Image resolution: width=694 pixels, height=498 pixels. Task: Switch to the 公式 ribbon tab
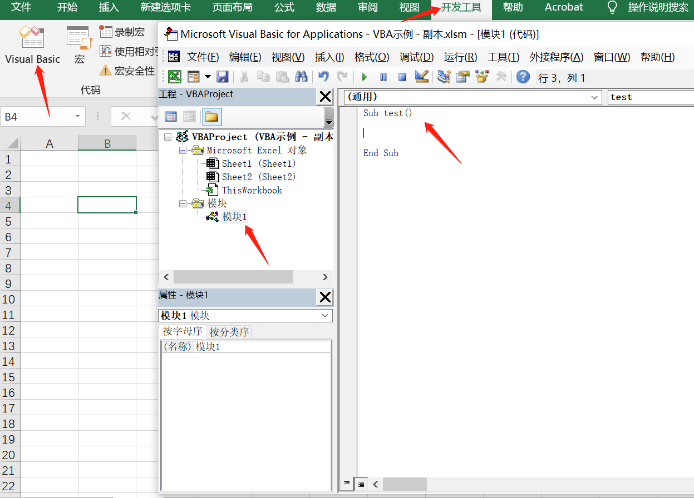[284, 8]
